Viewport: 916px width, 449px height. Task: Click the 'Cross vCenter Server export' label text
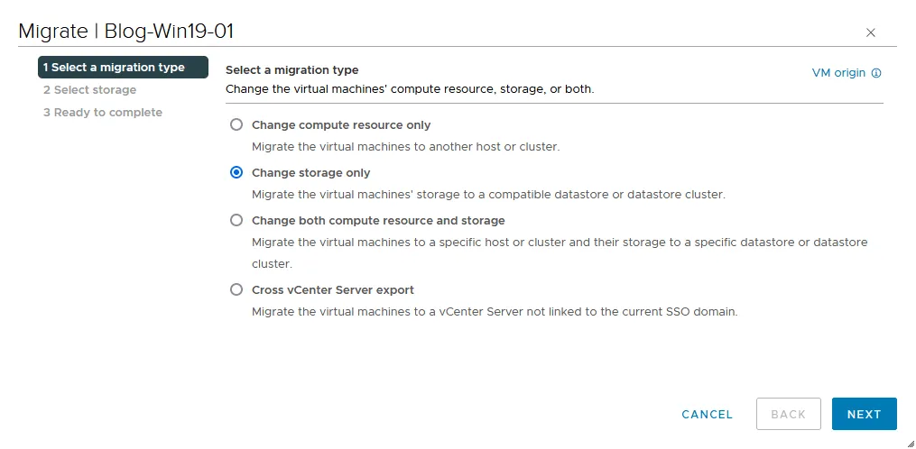coord(332,290)
